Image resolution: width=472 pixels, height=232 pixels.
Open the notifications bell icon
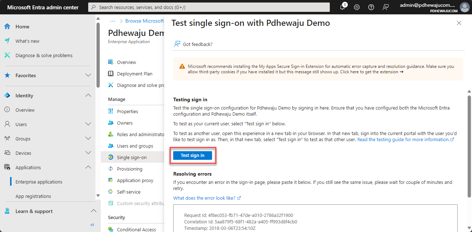[x=342, y=7]
